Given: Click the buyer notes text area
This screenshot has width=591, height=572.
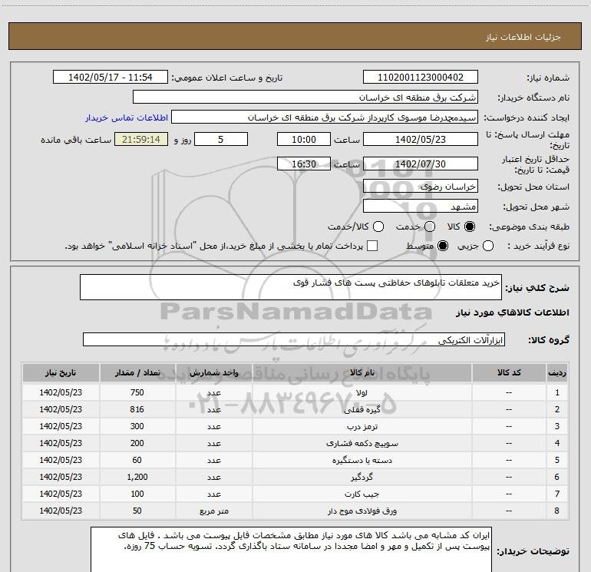Looking at the screenshot, I should point(291,550).
